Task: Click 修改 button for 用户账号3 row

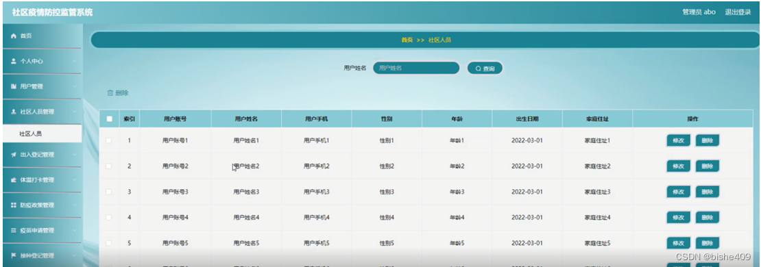Action: click(x=679, y=192)
